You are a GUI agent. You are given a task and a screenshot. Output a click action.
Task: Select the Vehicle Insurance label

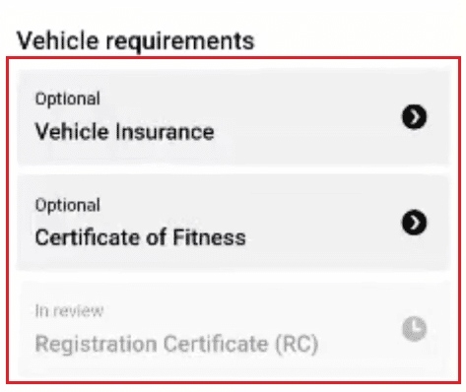(x=124, y=132)
